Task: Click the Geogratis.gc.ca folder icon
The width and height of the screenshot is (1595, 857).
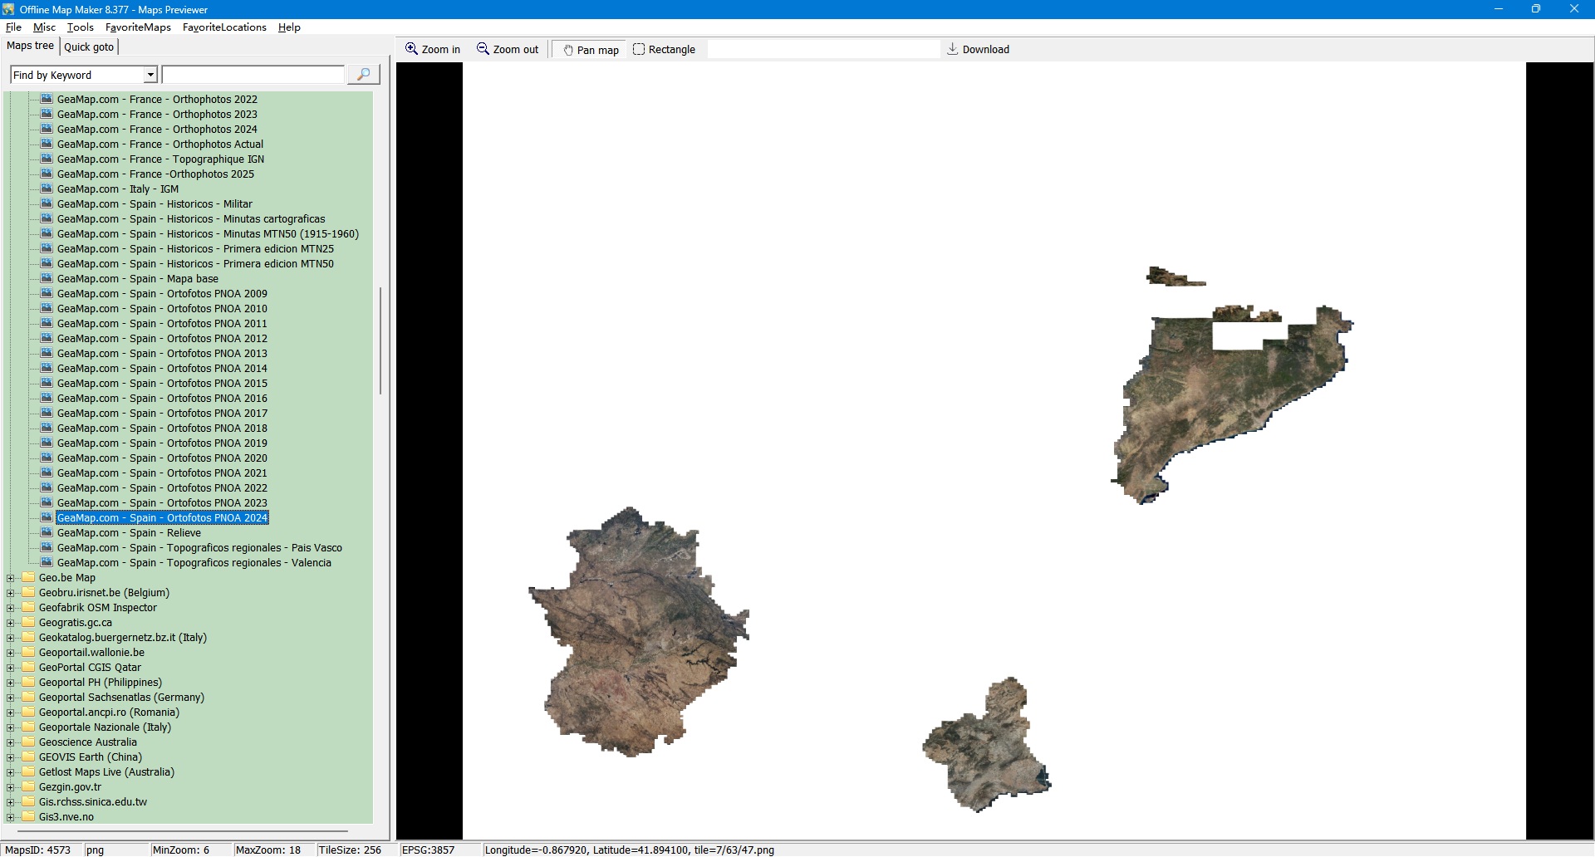Action: click(29, 623)
